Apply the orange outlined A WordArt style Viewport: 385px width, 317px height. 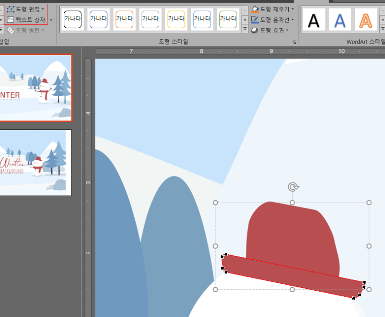(x=366, y=20)
